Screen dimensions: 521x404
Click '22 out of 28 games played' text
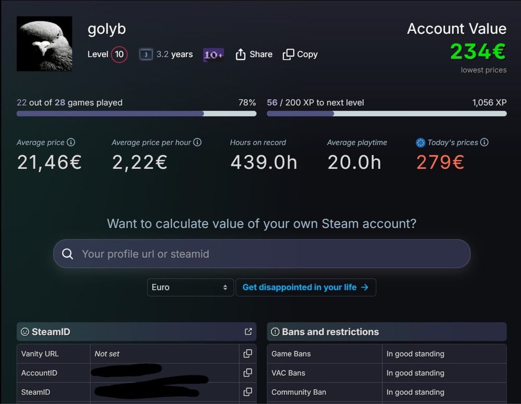point(69,103)
